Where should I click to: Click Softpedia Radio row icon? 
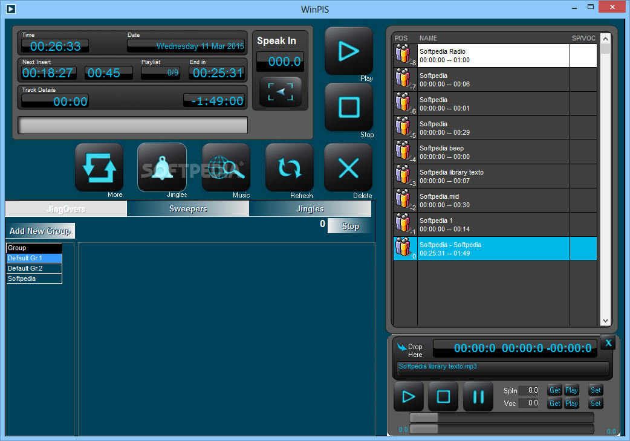pyautogui.click(x=403, y=54)
